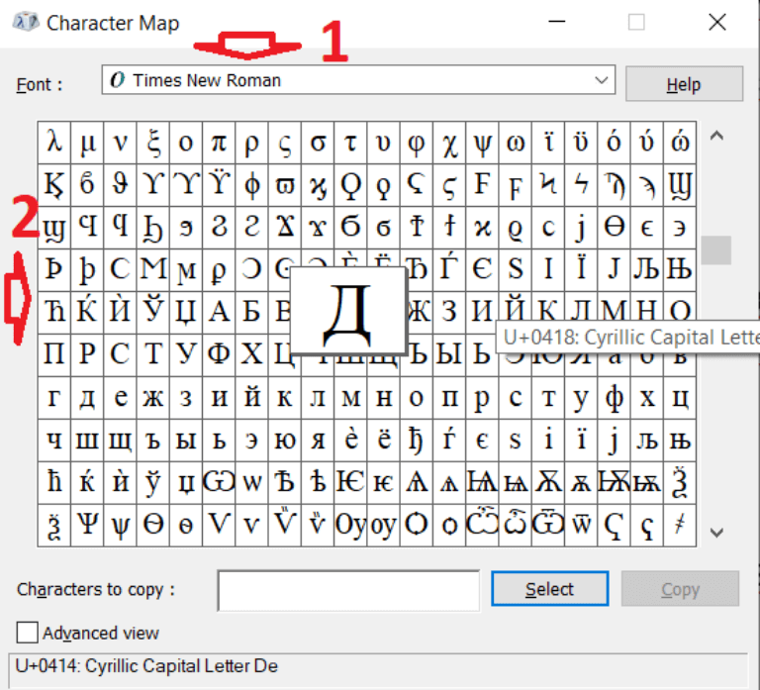
Task: Choose the Greek tau τ character
Action: tap(351, 143)
